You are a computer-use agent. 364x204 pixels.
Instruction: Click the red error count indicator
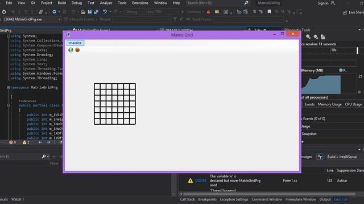point(13,142)
